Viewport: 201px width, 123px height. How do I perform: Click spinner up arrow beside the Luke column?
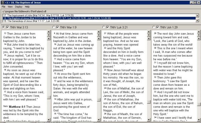tap(149, 32)
